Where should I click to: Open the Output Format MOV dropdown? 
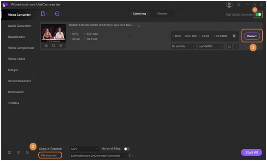85,149
